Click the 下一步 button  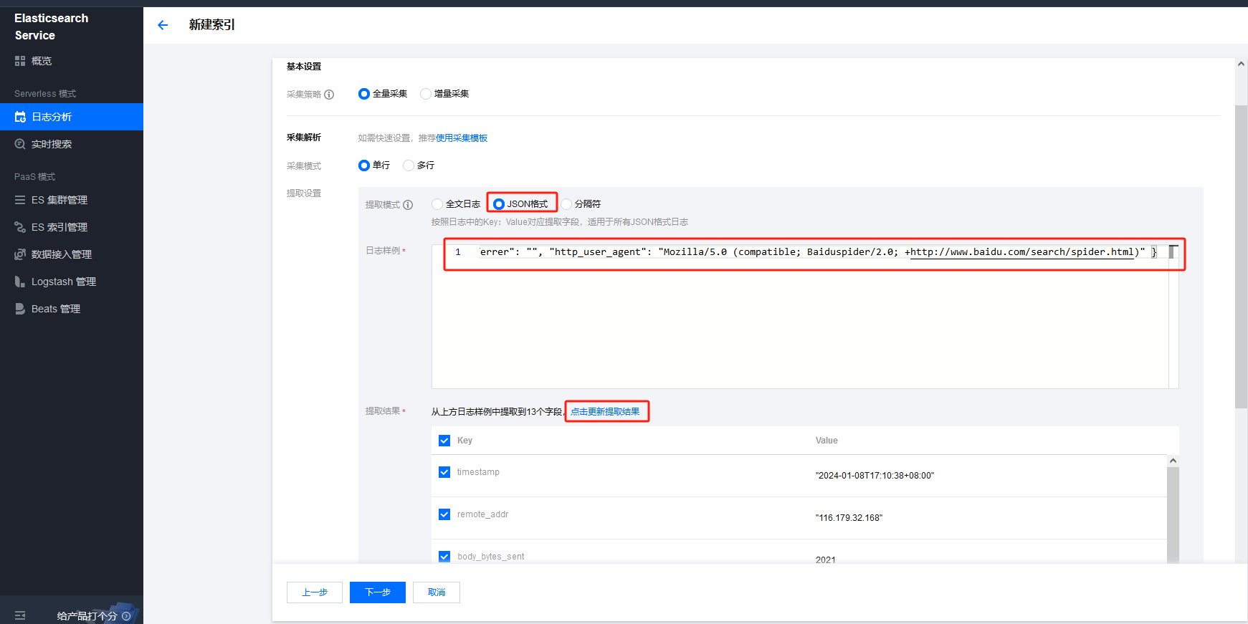[x=377, y=592]
